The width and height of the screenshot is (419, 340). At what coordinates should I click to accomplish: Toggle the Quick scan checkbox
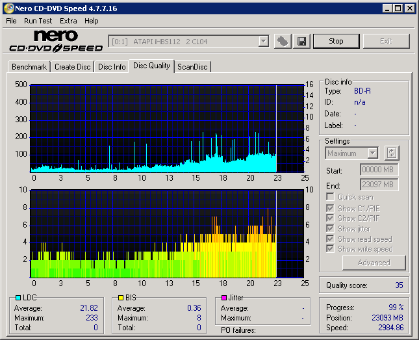(x=331, y=197)
